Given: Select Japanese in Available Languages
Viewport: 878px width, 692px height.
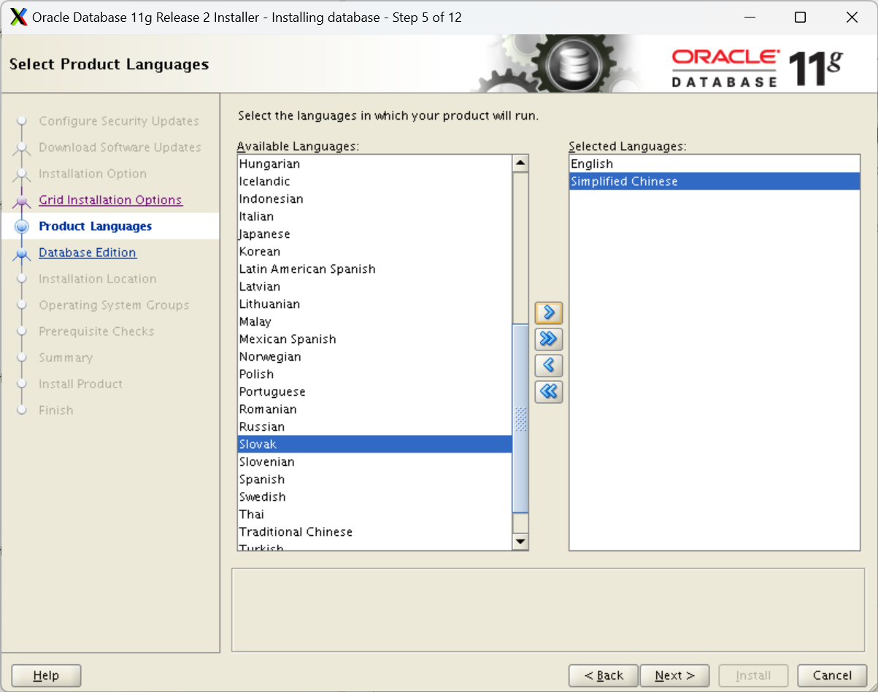Looking at the screenshot, I should tap(374, 234).
